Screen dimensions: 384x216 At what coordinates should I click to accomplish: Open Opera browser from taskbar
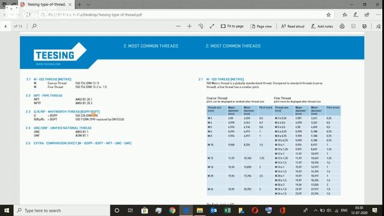(254, 211)
